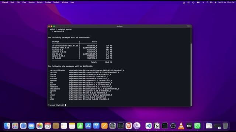
Task: Open the Reminders app in dock
Action: [x=64, y=126]
